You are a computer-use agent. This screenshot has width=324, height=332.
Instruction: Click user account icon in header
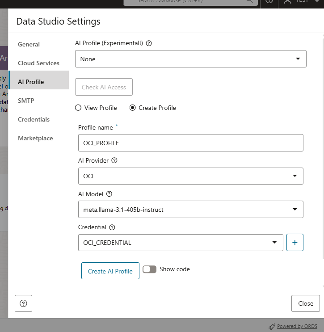pos(287,2)
